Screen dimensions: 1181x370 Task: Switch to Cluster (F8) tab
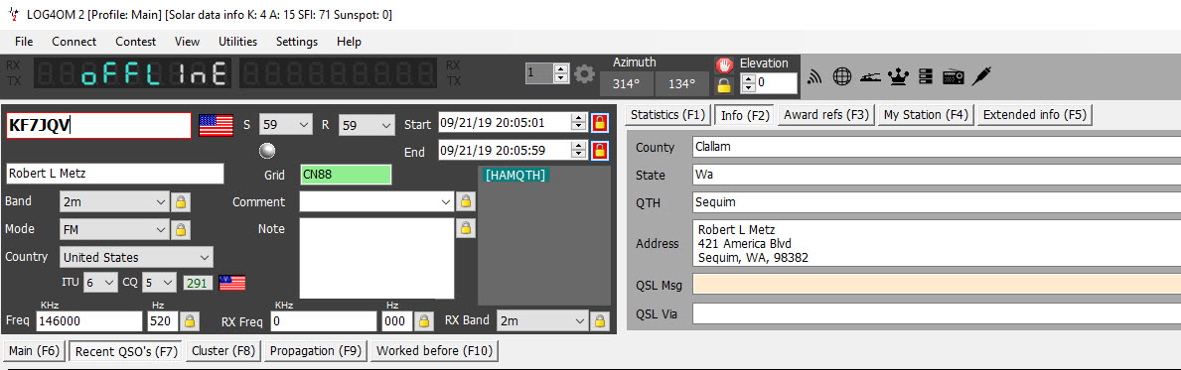pos(223,350)
